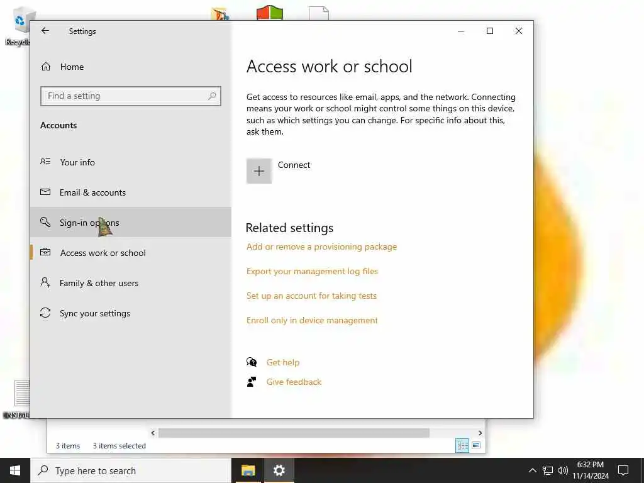Switch File Explorer to details view icon
The height and width of the screenshot is (483, 644).
462,445
